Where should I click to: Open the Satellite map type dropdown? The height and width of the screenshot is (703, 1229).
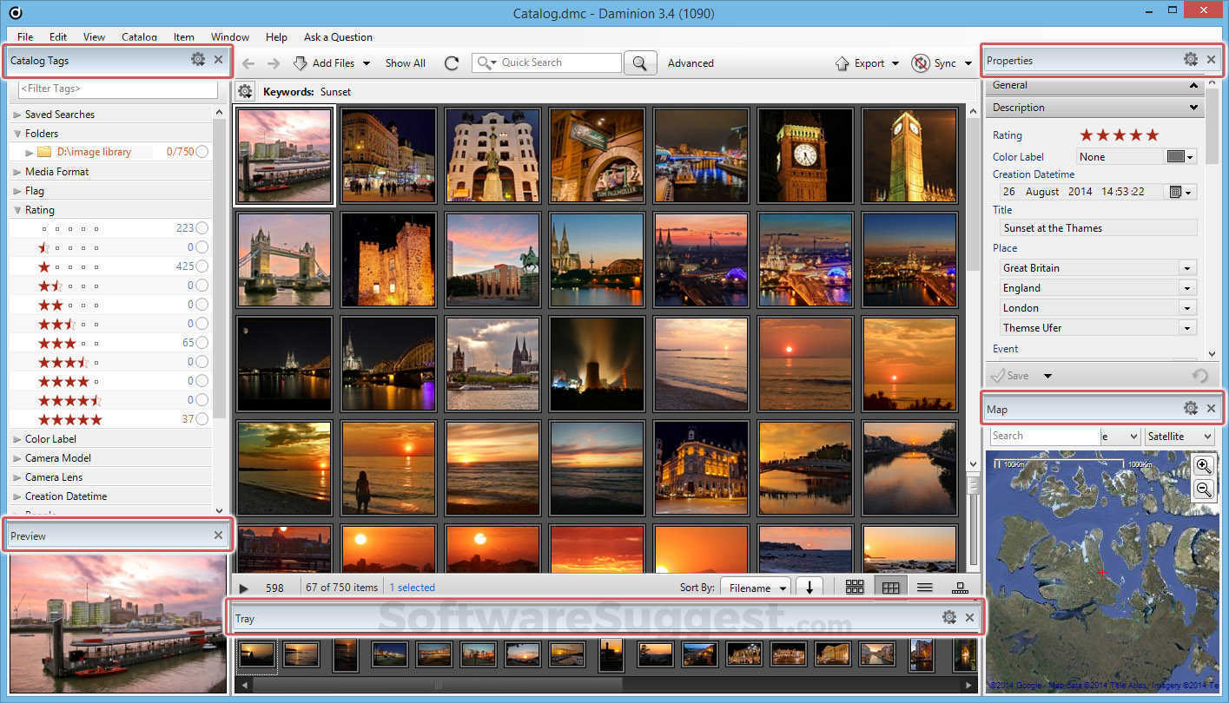click(x=1179, y=437)
